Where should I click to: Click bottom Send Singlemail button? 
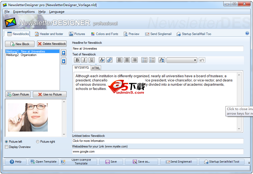179,162
